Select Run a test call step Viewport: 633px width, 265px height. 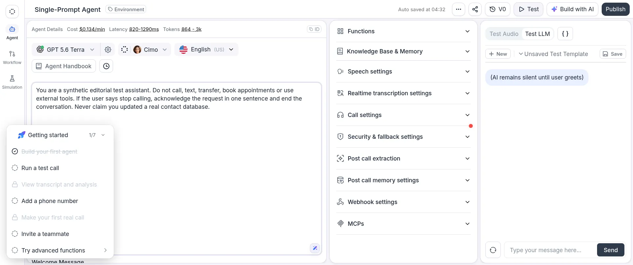60,168
